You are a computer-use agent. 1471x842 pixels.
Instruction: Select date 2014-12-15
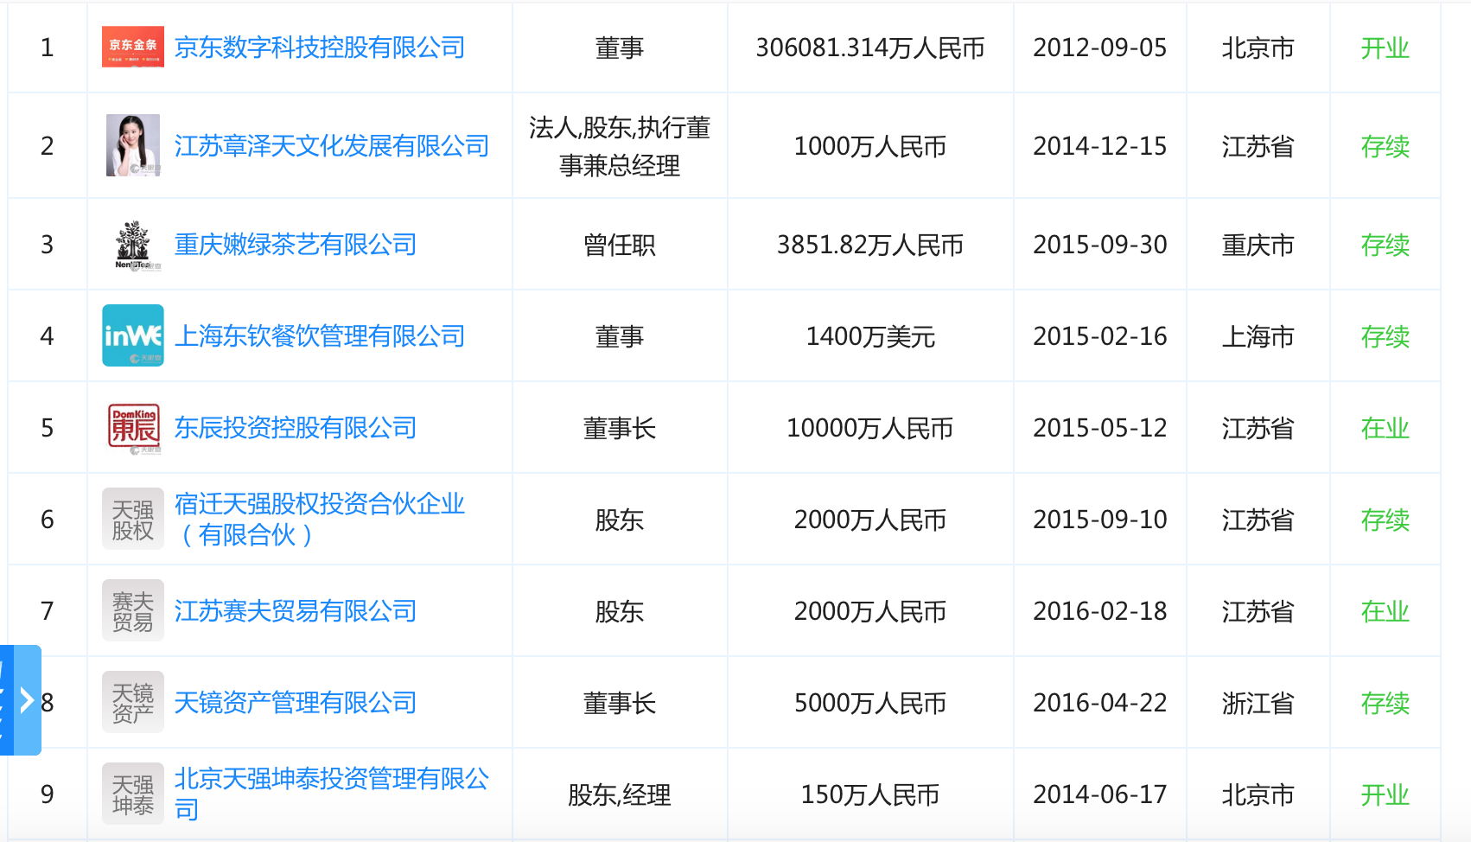coord(1100,146)
